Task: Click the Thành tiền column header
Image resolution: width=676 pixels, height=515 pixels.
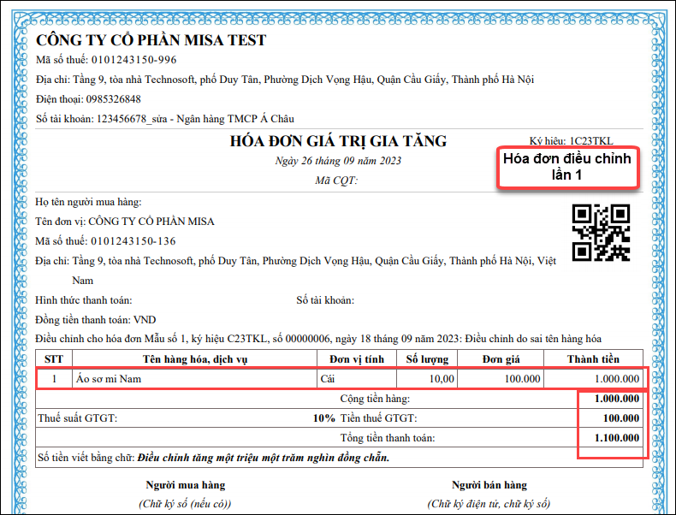Action: click(593, 359)
